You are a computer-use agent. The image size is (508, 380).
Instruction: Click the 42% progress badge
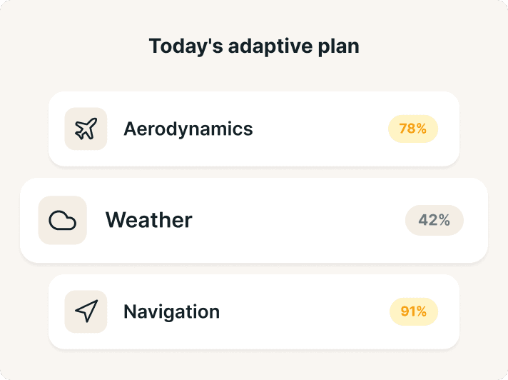(434, 220)
